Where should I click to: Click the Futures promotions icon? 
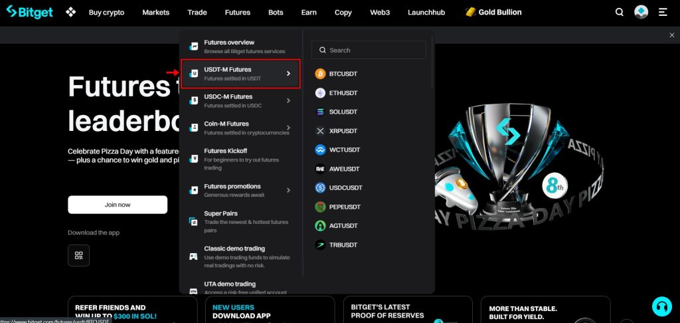point(193,190)
